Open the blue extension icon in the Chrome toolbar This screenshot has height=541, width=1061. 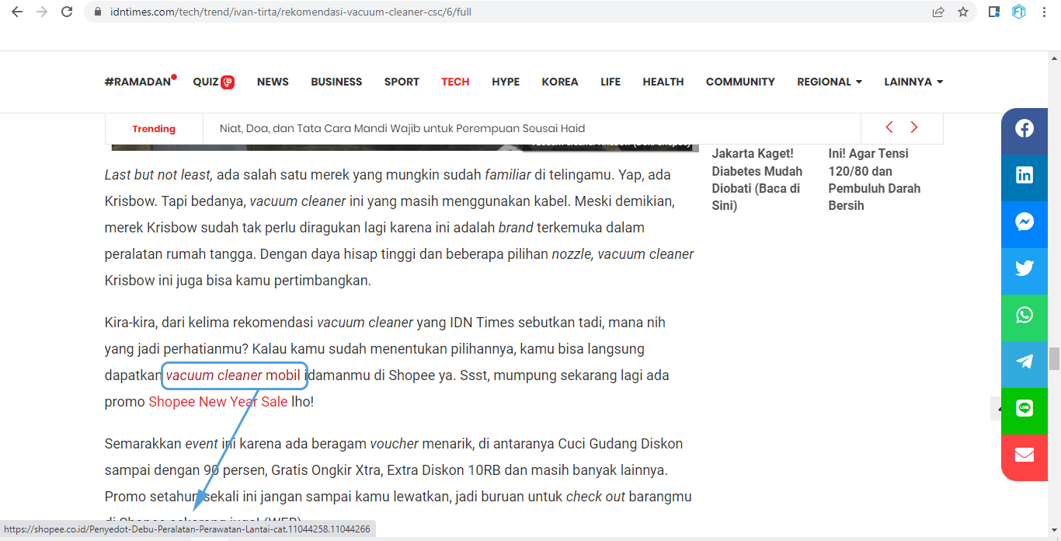1018,12
